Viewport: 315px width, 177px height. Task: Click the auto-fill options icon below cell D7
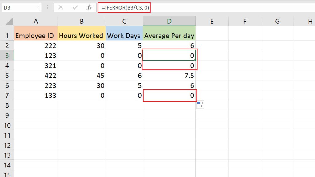tap(200, 104)
